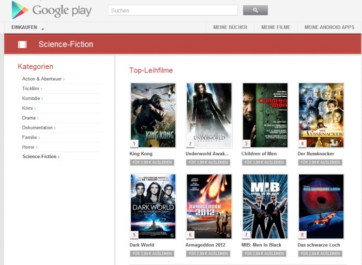Click the Google Play logo
Image resolution: width=362 pixels, height=265 pixels.
click(x=52, y=10)
